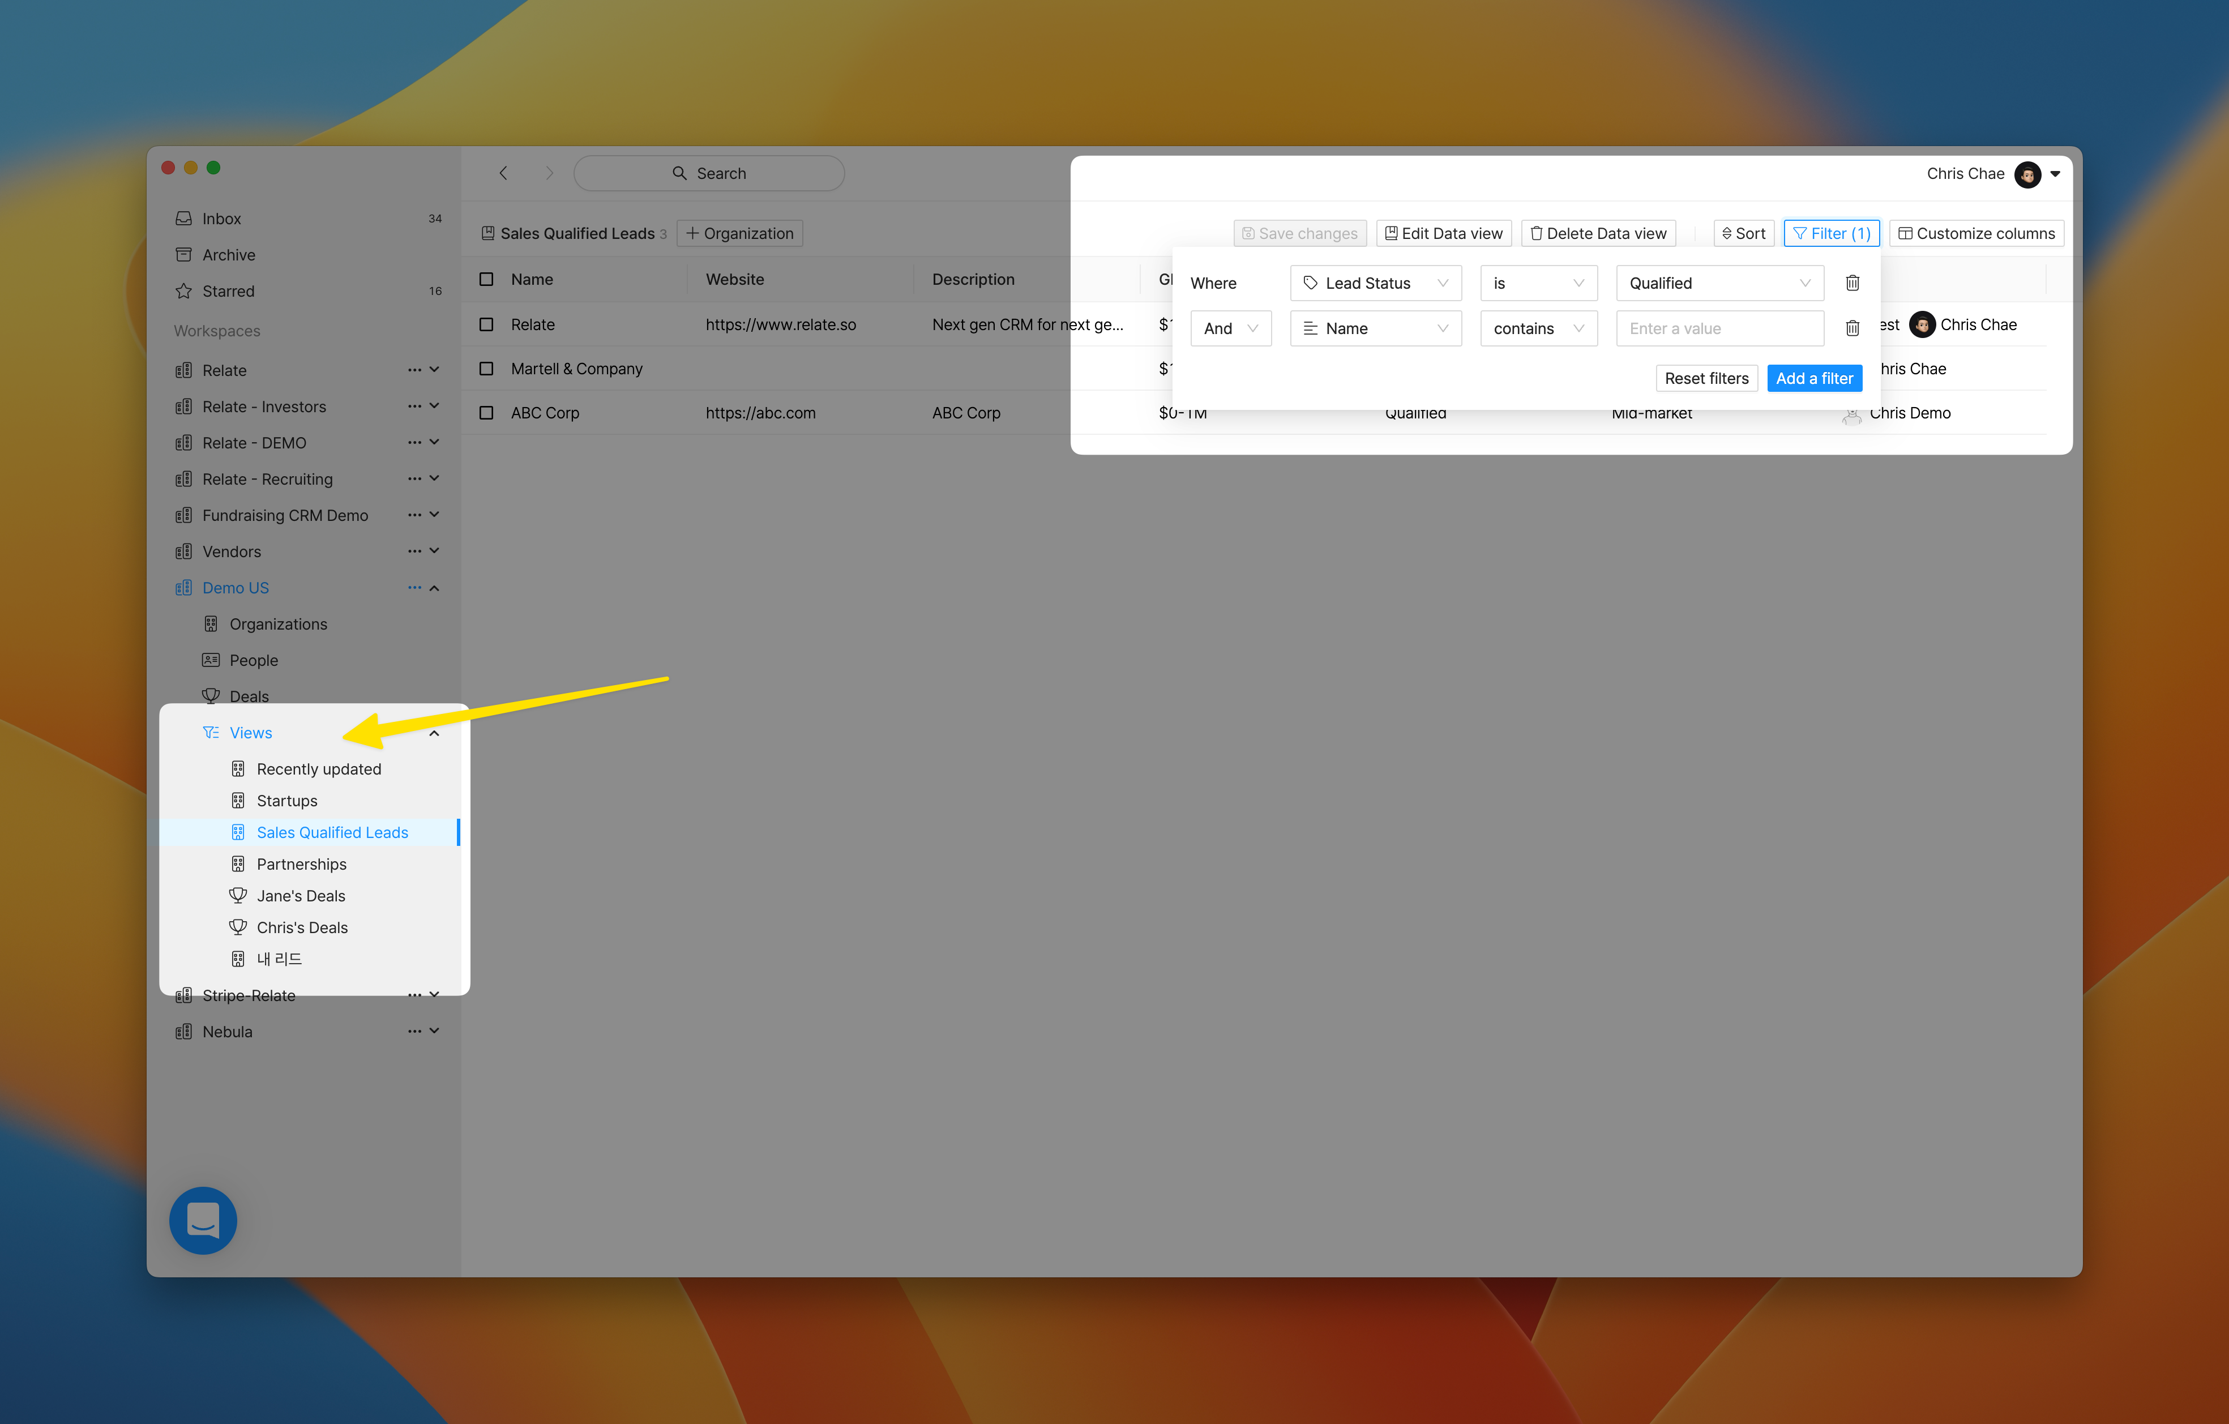This screenshot has height=1424, width=2229.
Task: Select Jane's Deals view
Action: point(300,895)
